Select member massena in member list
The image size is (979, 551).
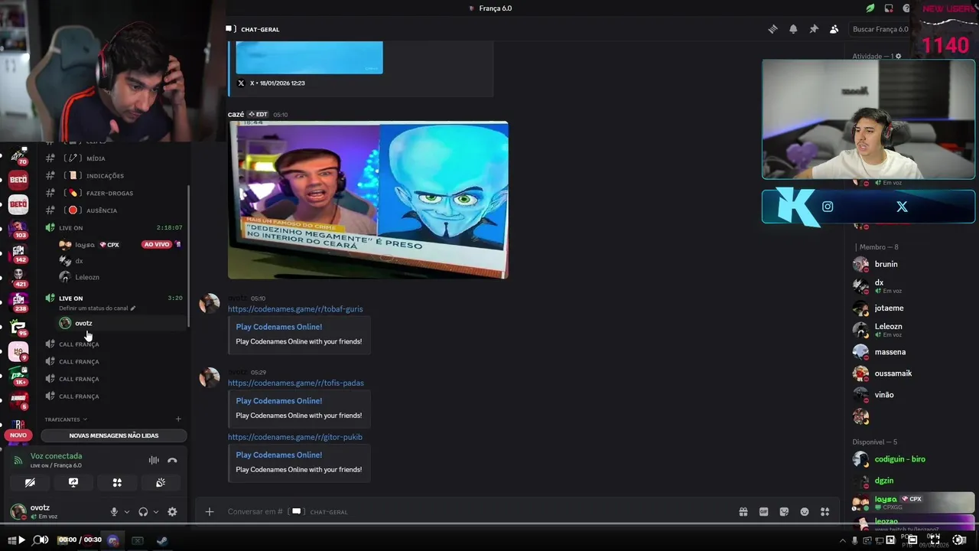(x=890, y=352)
